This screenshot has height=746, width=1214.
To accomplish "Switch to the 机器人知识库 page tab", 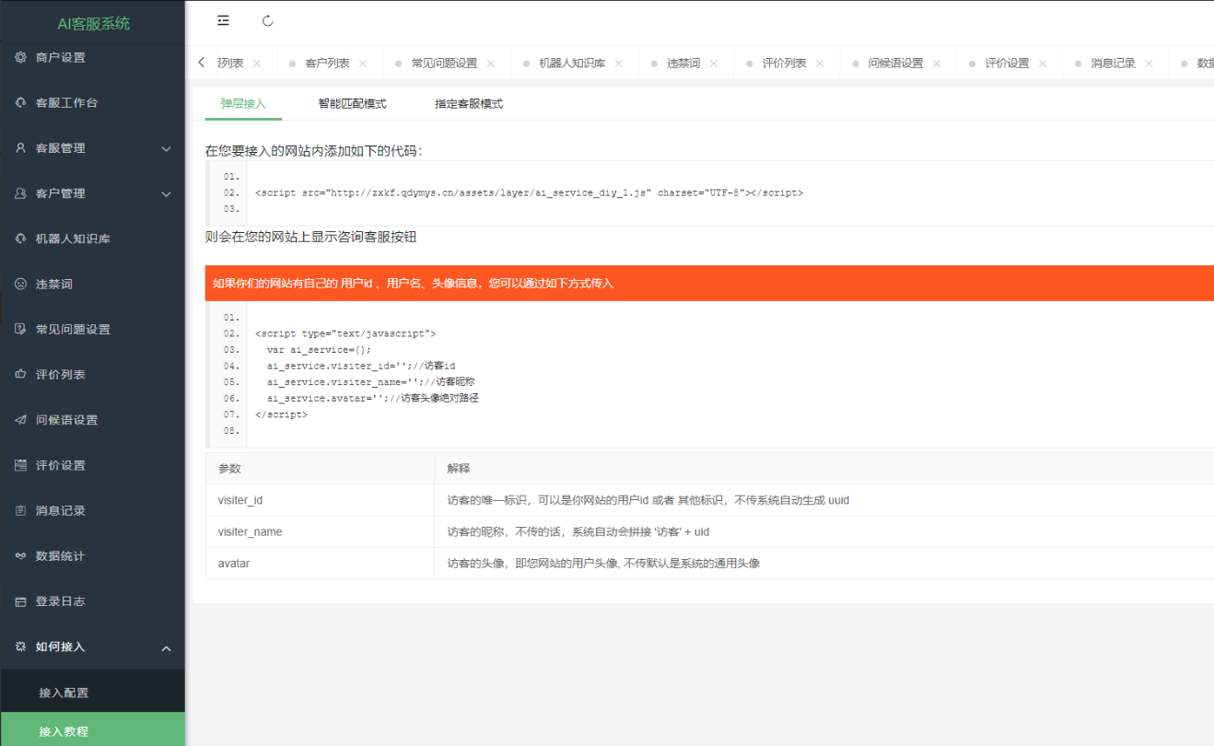I will tap(572, 64).
